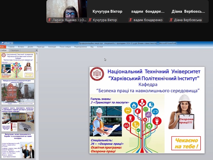The width and height of the screenshot is (213, 160).
Task: Open the Анимация ribbon tab
Action: [x=52, y=47]
